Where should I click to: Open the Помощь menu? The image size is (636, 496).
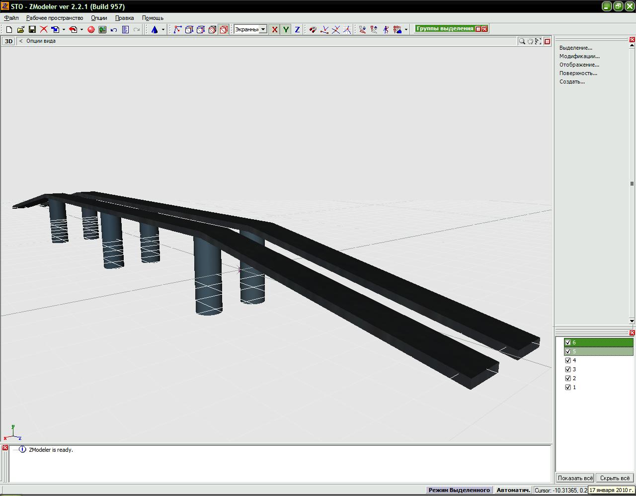coord(153,18)
